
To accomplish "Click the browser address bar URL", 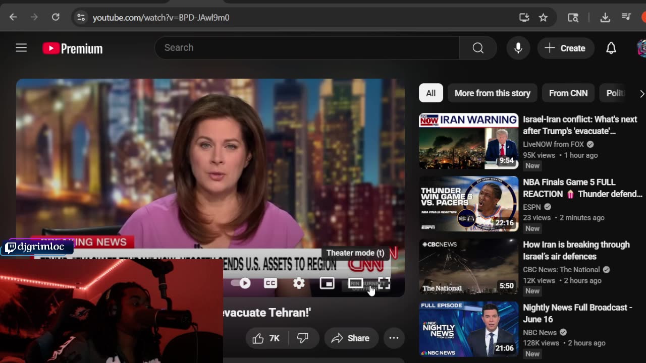I will tap(161, 18).
